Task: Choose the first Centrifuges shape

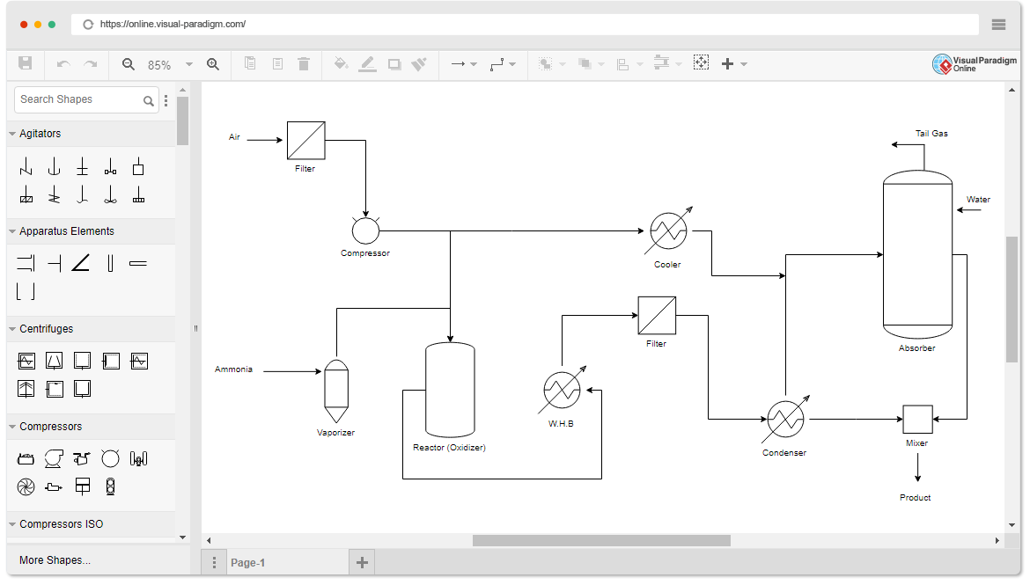Action: (26, 361)
